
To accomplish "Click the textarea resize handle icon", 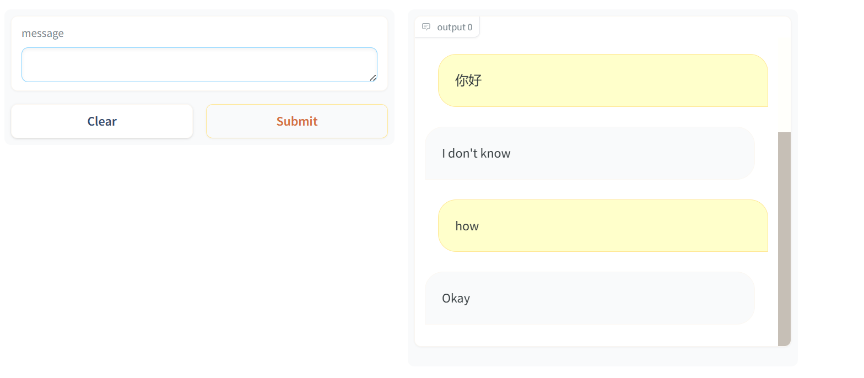I will (373, 78).
